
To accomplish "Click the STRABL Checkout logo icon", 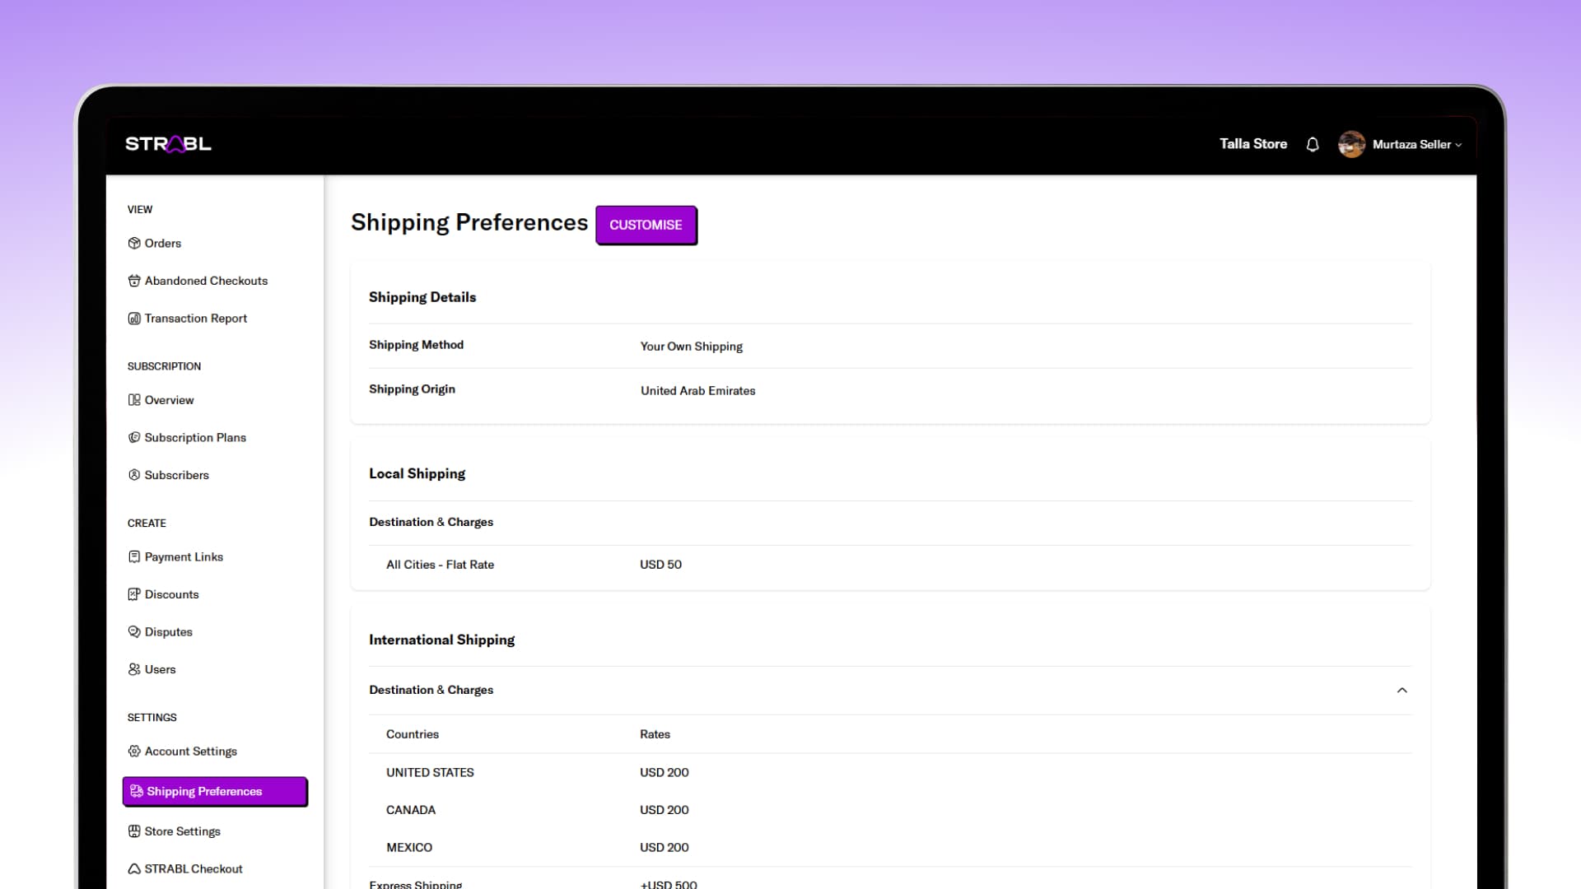I will 134,869.
